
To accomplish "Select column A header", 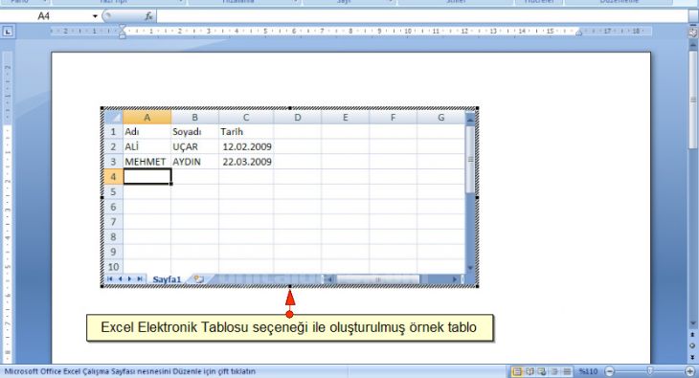I will coord(147,118).
